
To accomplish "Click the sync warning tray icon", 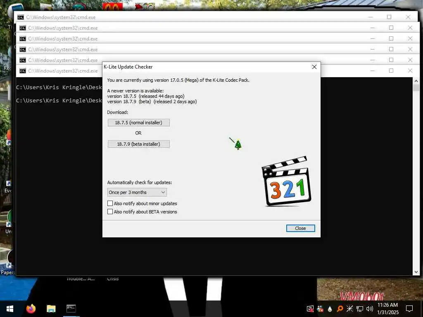I will click(x=310, y=309).
